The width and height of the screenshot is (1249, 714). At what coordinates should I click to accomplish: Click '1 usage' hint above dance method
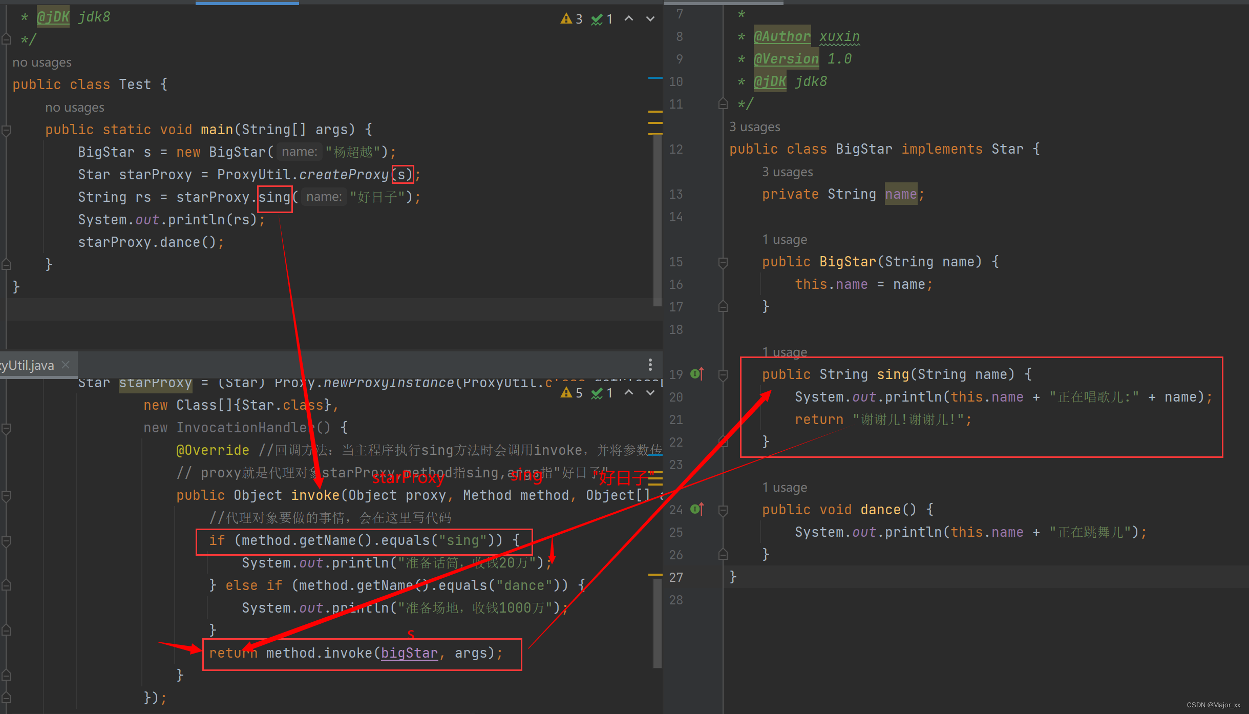click(x=784, y=488)
